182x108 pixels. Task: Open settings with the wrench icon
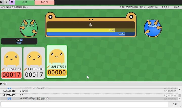(x=7, y=2)
